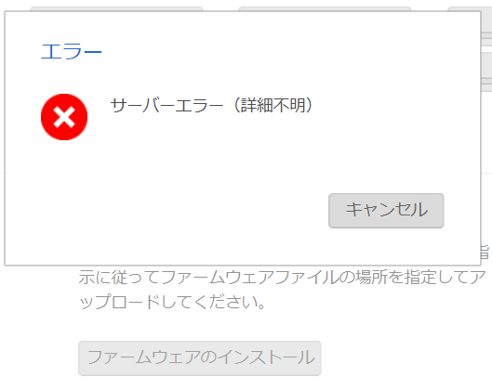
Task: Click the blank page area below the install button
Action: (x=246, y=383)
